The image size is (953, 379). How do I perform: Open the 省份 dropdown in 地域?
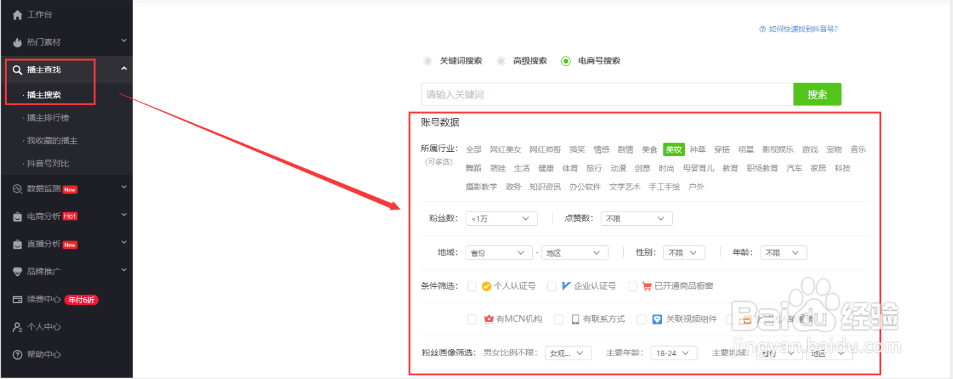pos(499,253)
